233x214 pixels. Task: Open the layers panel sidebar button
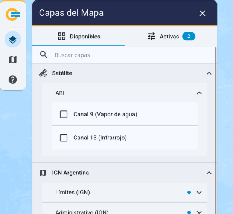coord(13,40)
